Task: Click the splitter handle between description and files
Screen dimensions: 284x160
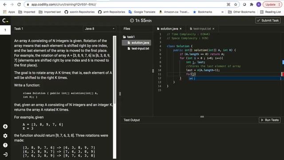Action: 120,94
